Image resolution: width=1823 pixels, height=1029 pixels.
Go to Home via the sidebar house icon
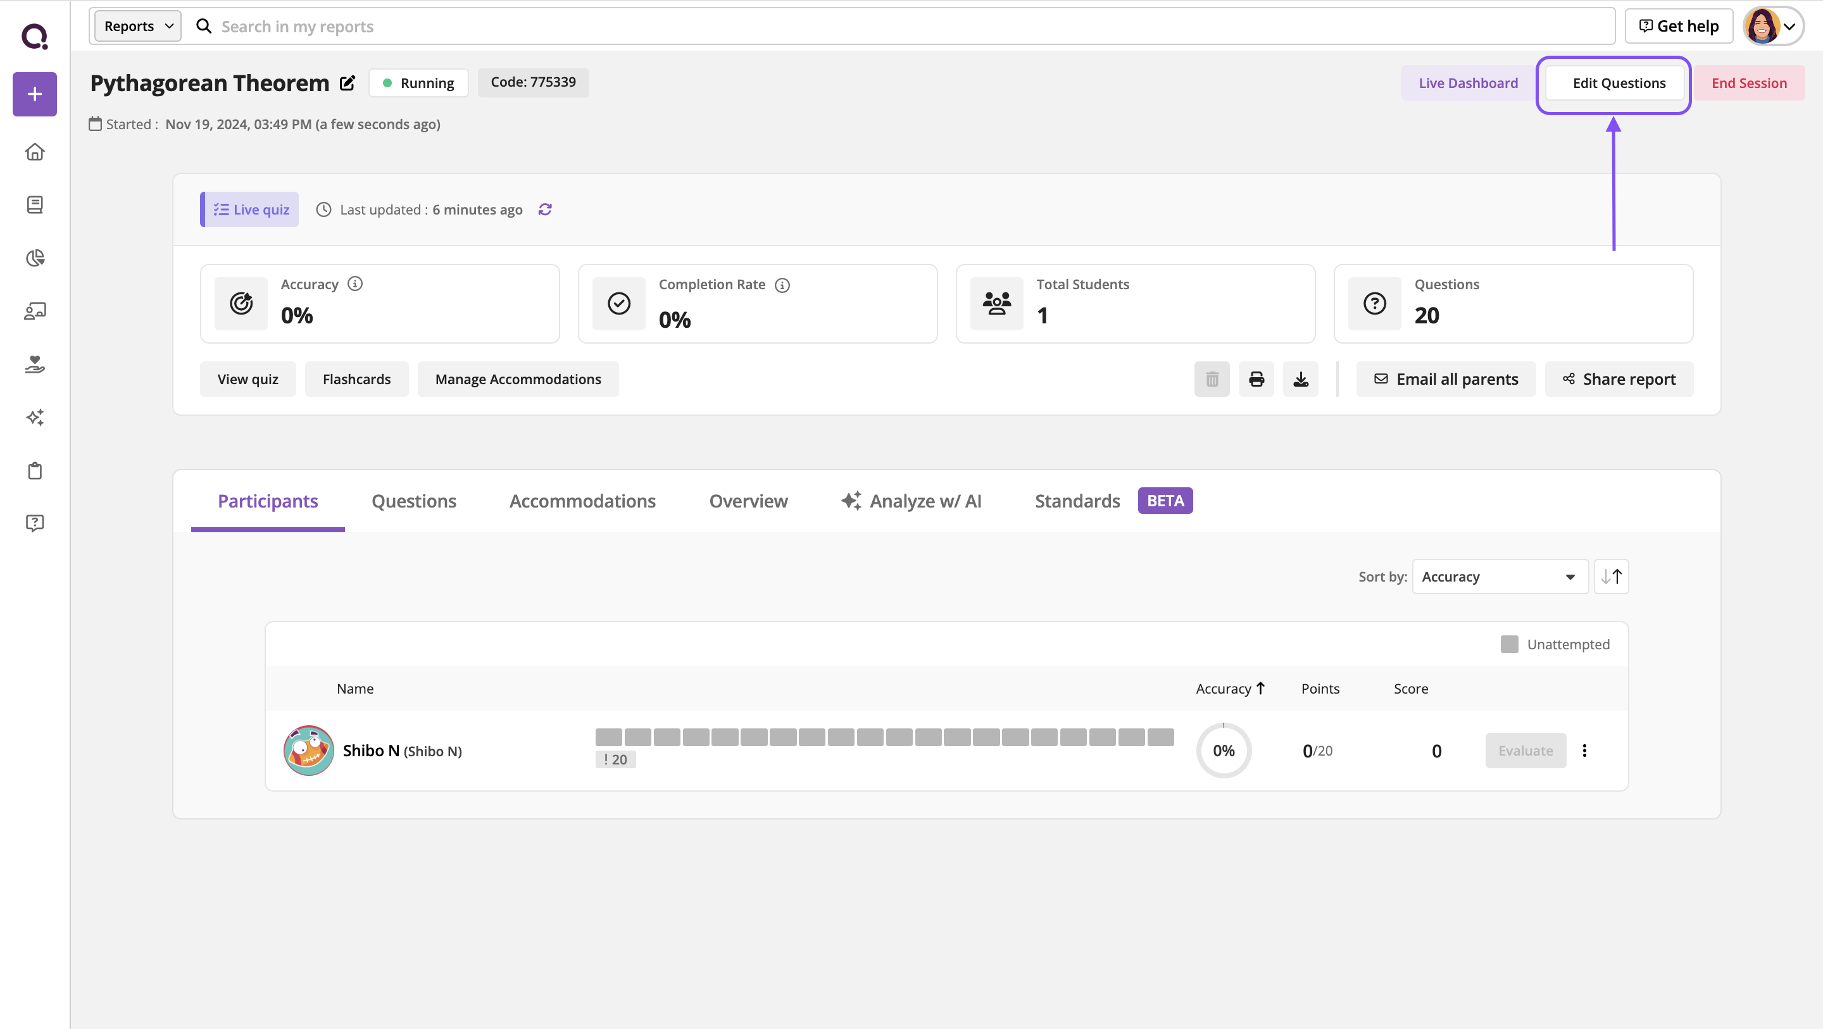pos(35,152)
